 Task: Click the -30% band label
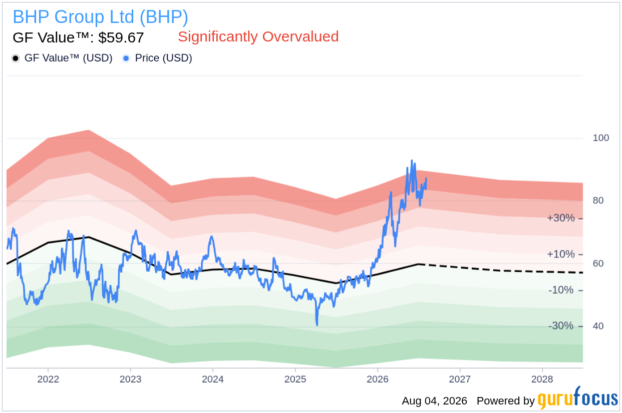(561, 326)
